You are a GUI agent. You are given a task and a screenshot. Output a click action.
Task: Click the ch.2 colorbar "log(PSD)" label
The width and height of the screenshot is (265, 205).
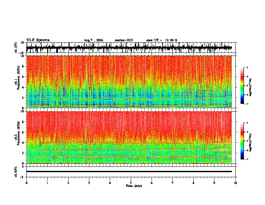pos(251,142)
